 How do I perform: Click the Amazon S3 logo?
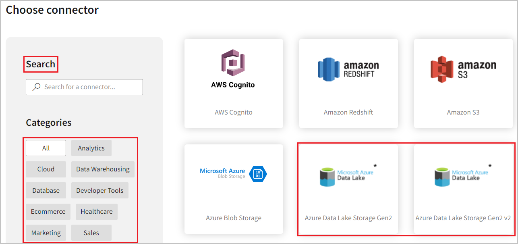tap(463, 69)
